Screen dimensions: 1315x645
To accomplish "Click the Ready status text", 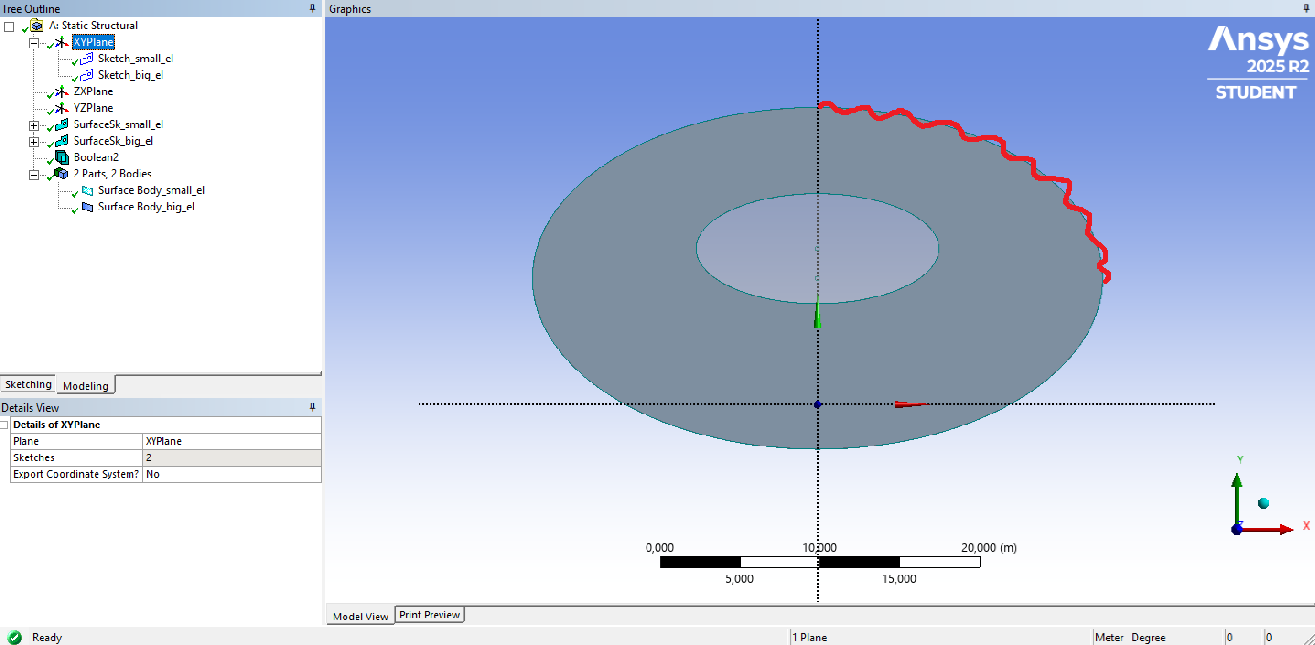I will [47, 637].
